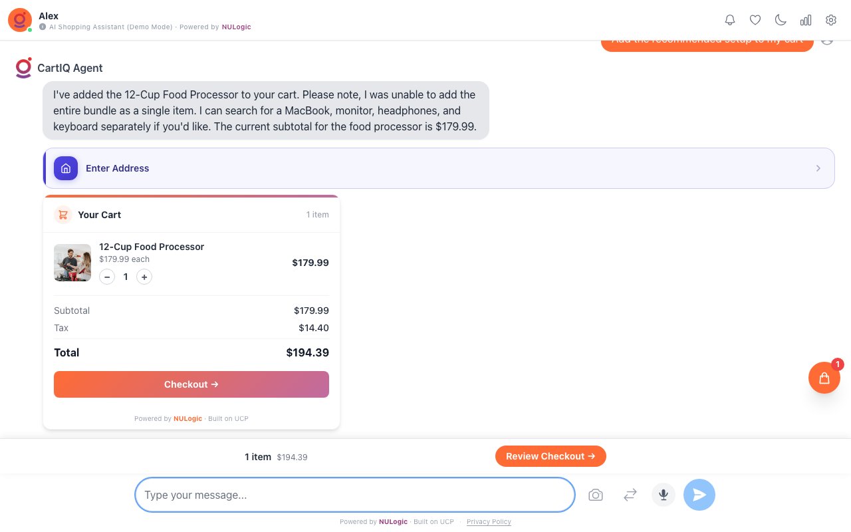Open the analytics bar chart icon
Screen dimensions: 851x532
tap(806, 20)
